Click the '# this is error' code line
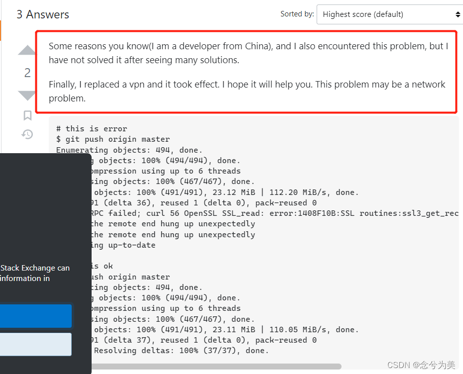463x374 pixels. click(92, 129)
